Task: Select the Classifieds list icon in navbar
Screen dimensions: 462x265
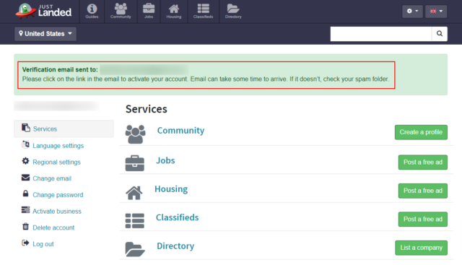Action: 203,12
